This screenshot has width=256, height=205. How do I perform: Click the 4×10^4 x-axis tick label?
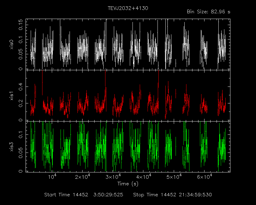pos(144,177)
